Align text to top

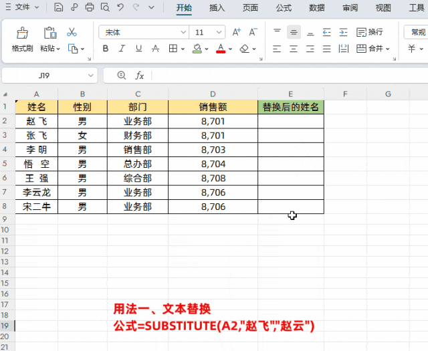click(x=277, y=33)
